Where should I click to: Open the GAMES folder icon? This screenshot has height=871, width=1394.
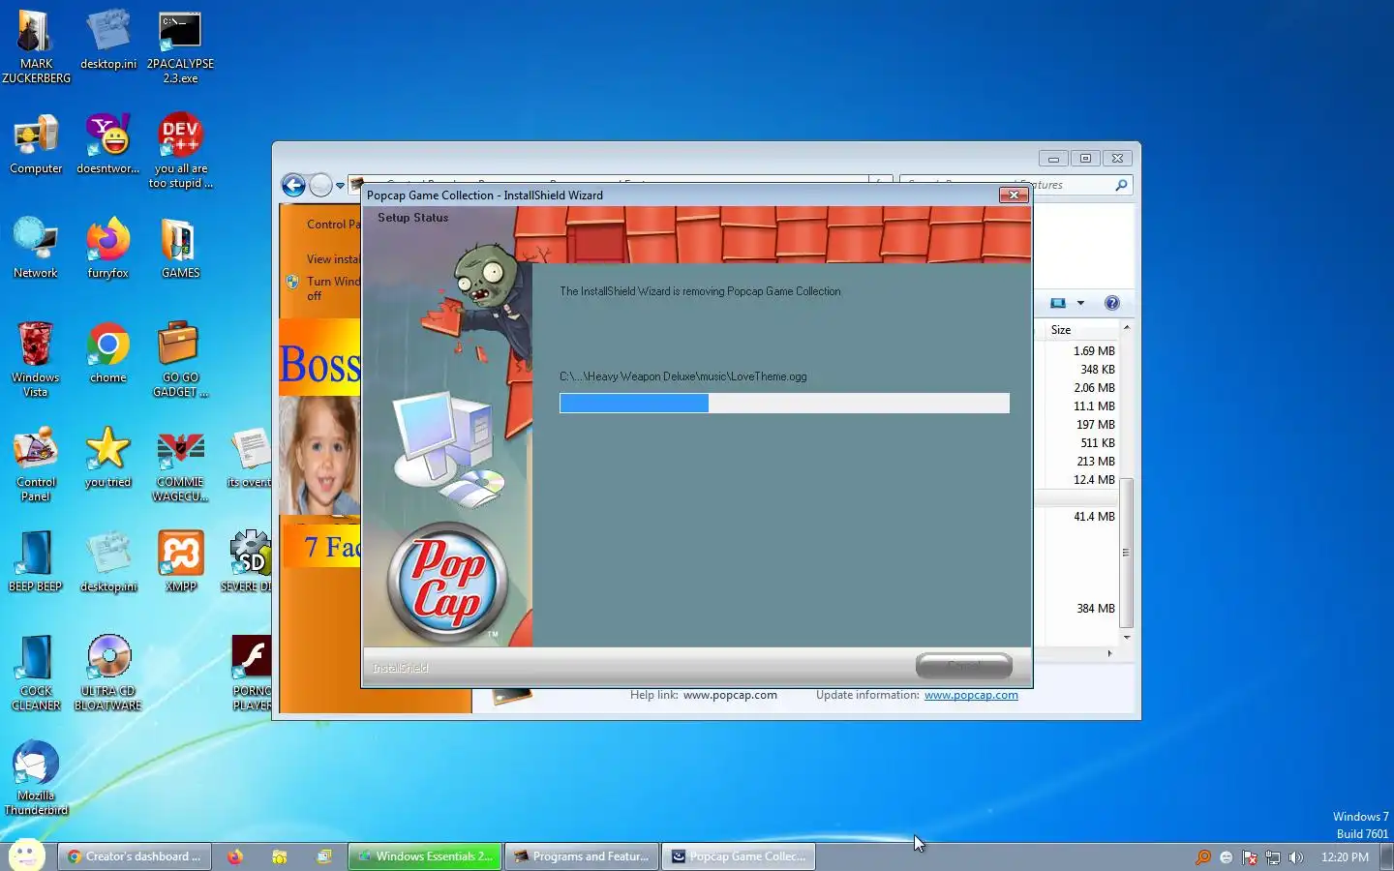point(180,249)
